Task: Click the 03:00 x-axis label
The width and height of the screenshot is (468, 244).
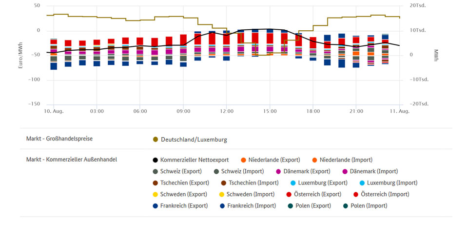Action: point(97,111)
